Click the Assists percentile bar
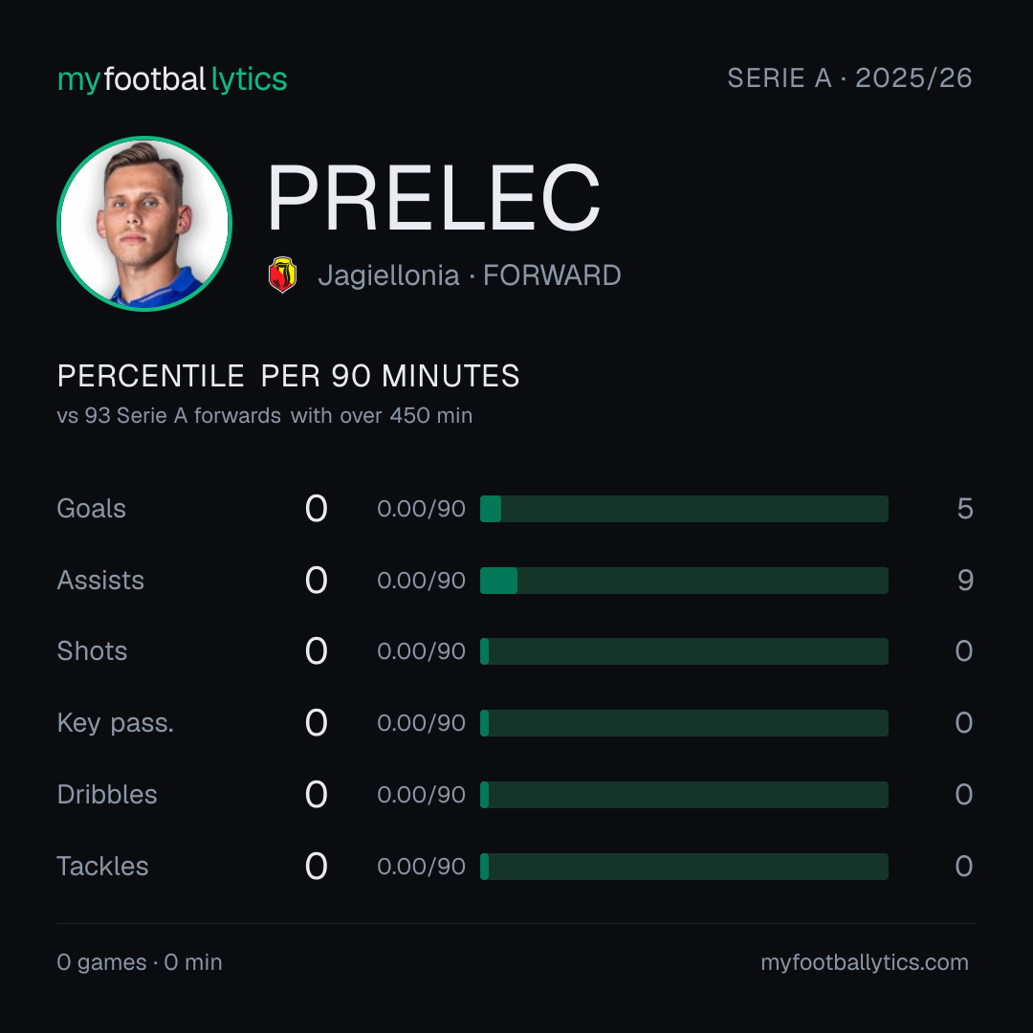 (x=684, y=581)
